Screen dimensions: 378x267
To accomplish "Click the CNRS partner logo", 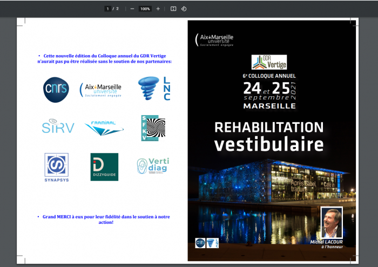I will 56,90.
